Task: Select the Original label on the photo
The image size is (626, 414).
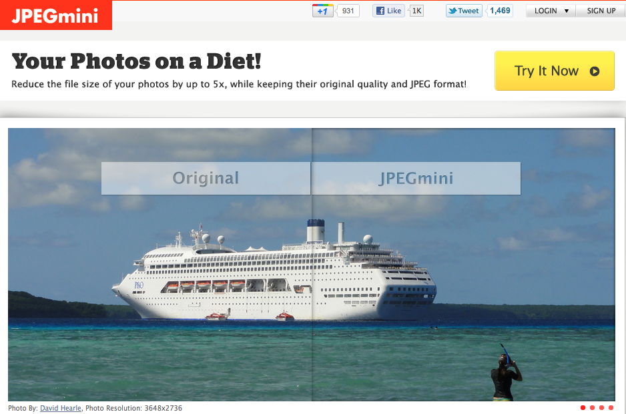Action: pyautogui.click(x=206, y=178)
